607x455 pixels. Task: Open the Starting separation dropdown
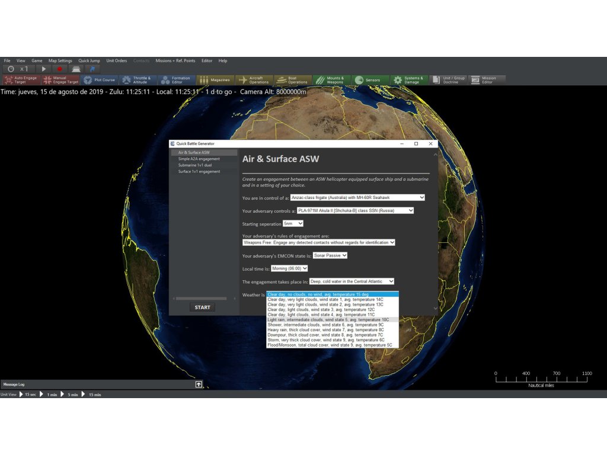point(293,223)
